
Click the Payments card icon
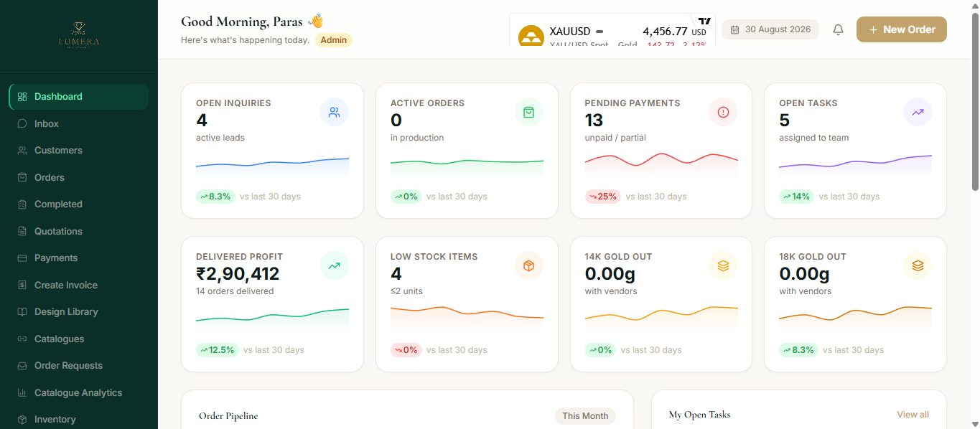click(22, 258)
